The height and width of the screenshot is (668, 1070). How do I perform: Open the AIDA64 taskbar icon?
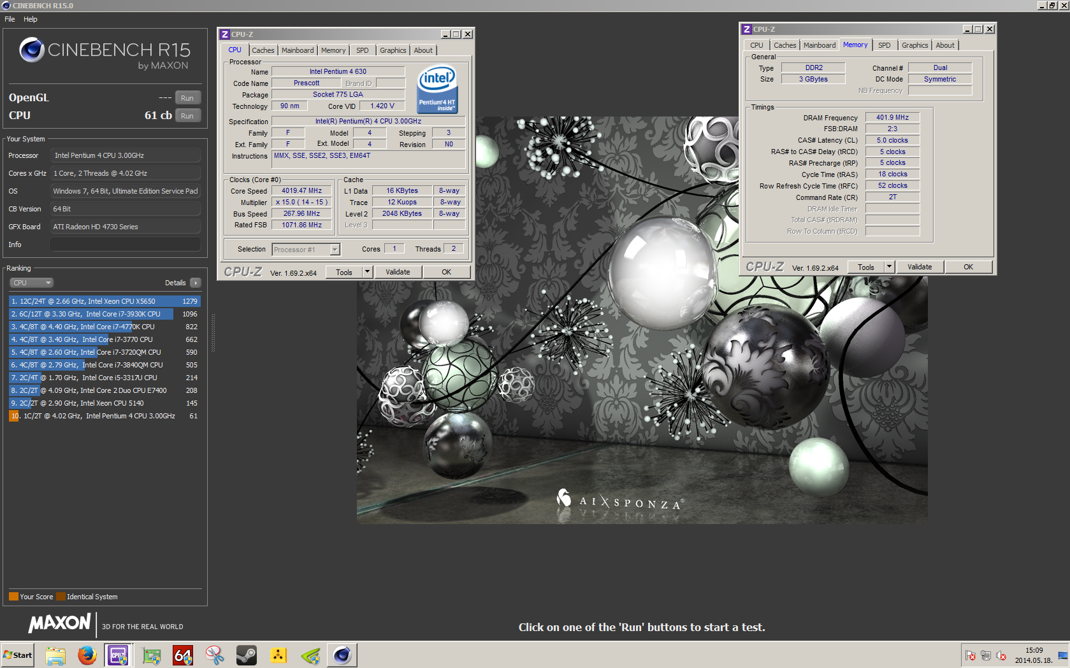click(x=183, y=655)
